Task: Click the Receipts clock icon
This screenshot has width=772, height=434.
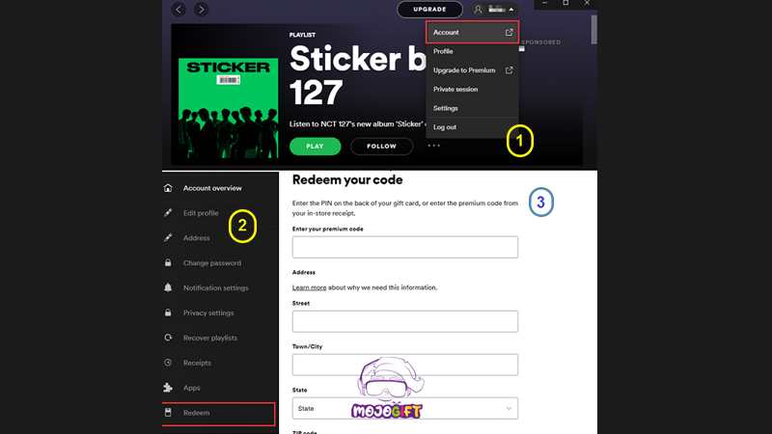Action: coord(169,363)
